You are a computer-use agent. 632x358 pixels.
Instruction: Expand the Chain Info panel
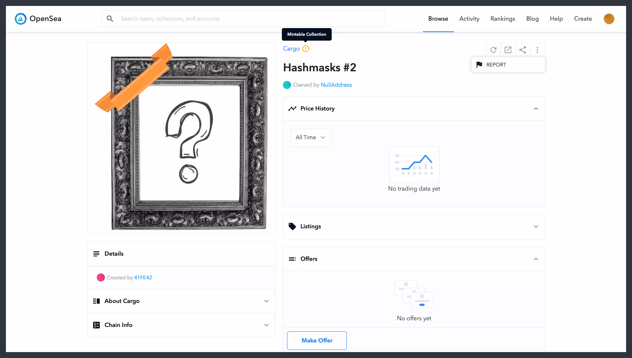click(181, 325)
